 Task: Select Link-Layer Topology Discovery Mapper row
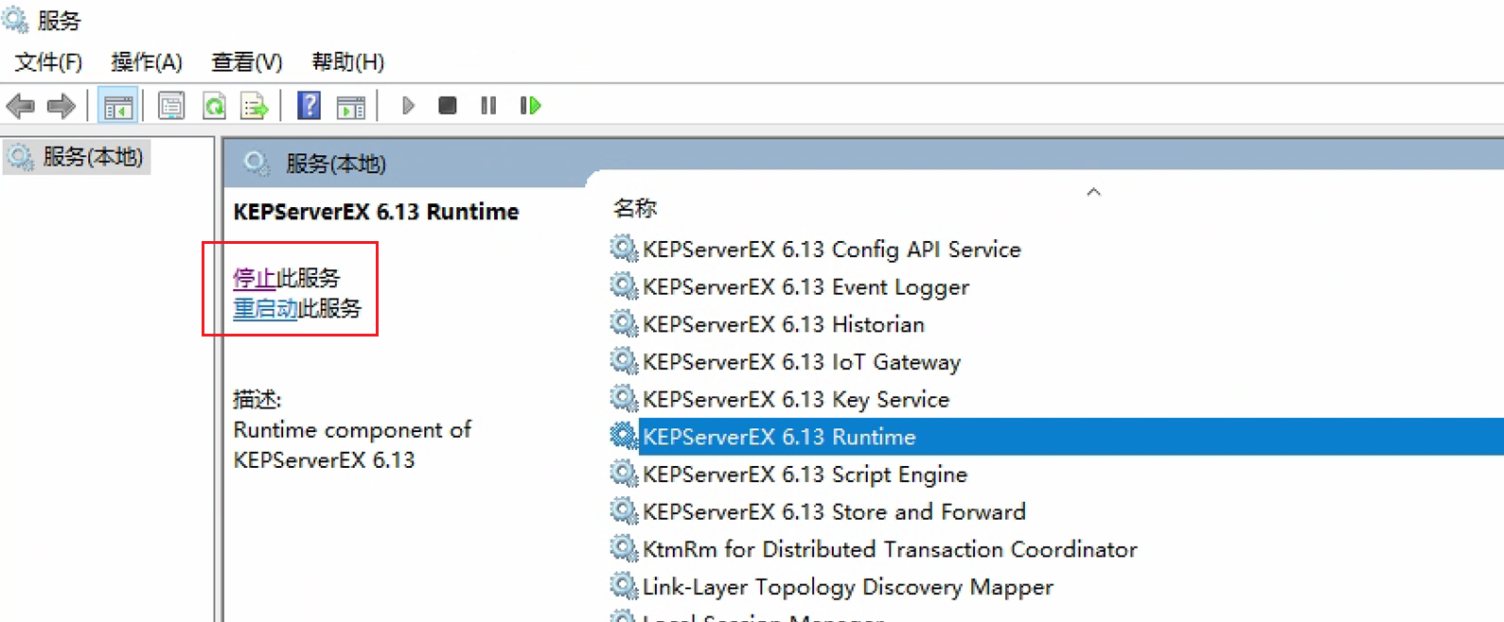(1055, 587)
